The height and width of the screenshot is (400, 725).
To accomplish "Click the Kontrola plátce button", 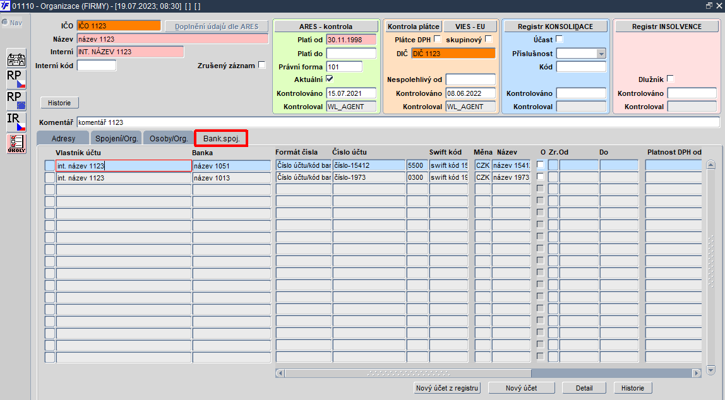I will tap(414, 26).
